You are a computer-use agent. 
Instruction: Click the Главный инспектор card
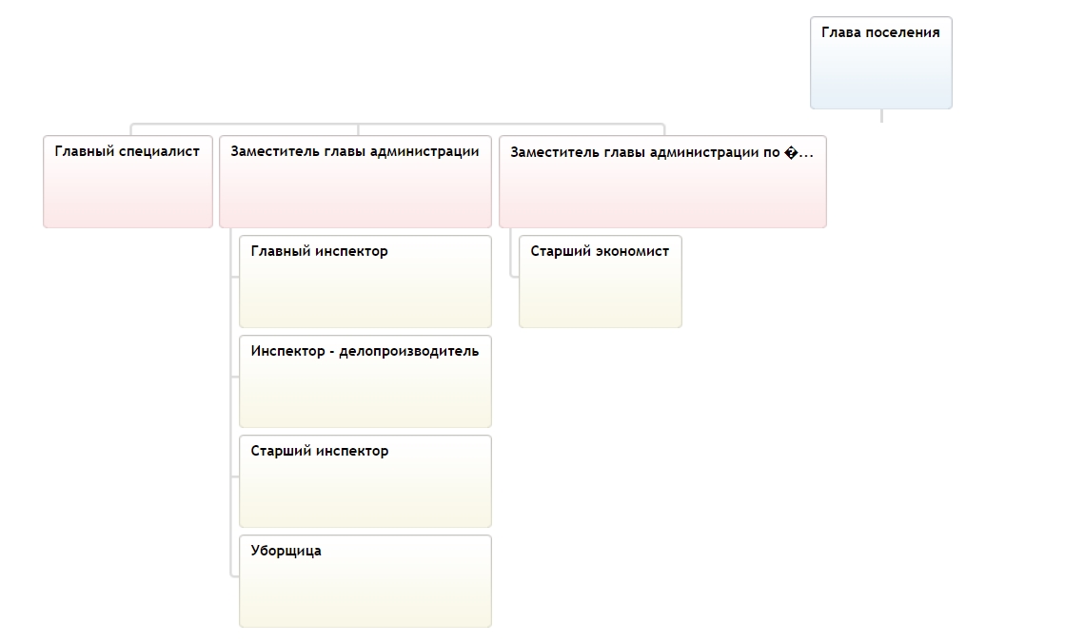point(365,282)
